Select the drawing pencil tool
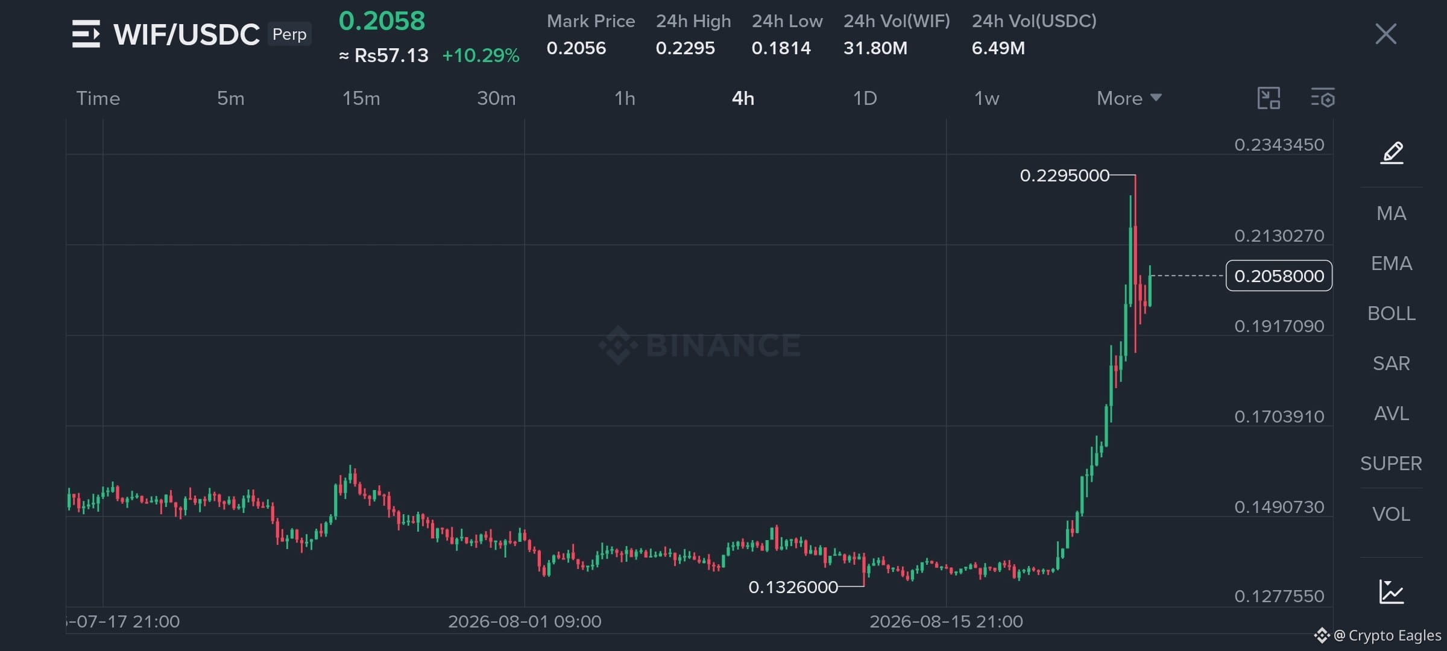The height and width of the screenshot is (651, 1447). pos(1392,153)
